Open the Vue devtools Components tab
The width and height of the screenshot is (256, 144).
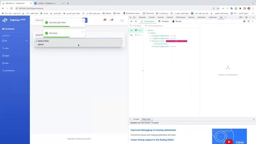[x=148, y=21]
